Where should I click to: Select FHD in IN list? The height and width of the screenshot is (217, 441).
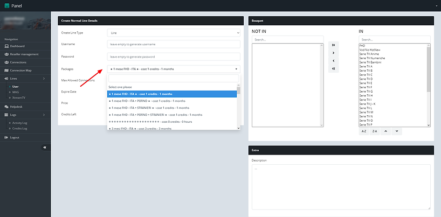pyautogui.click(x=393, y=46)
